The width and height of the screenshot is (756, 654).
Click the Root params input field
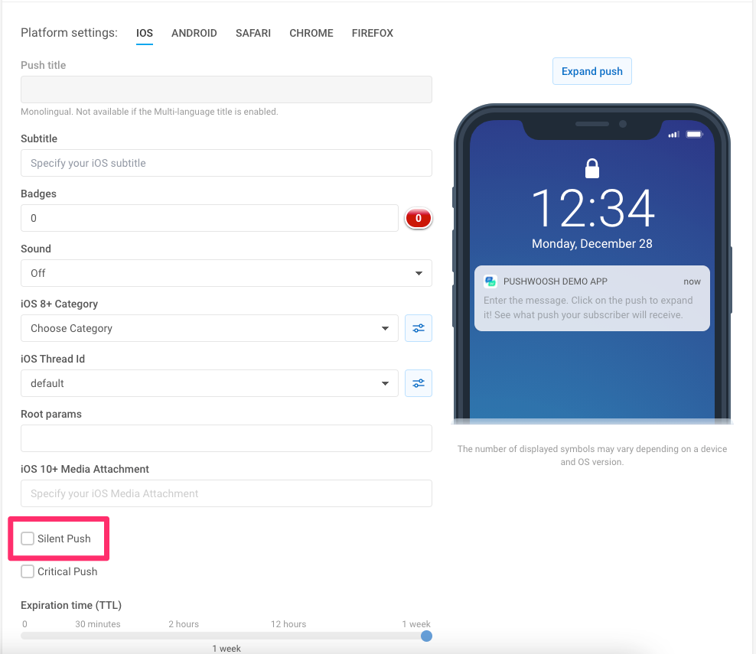pos(226,438)
